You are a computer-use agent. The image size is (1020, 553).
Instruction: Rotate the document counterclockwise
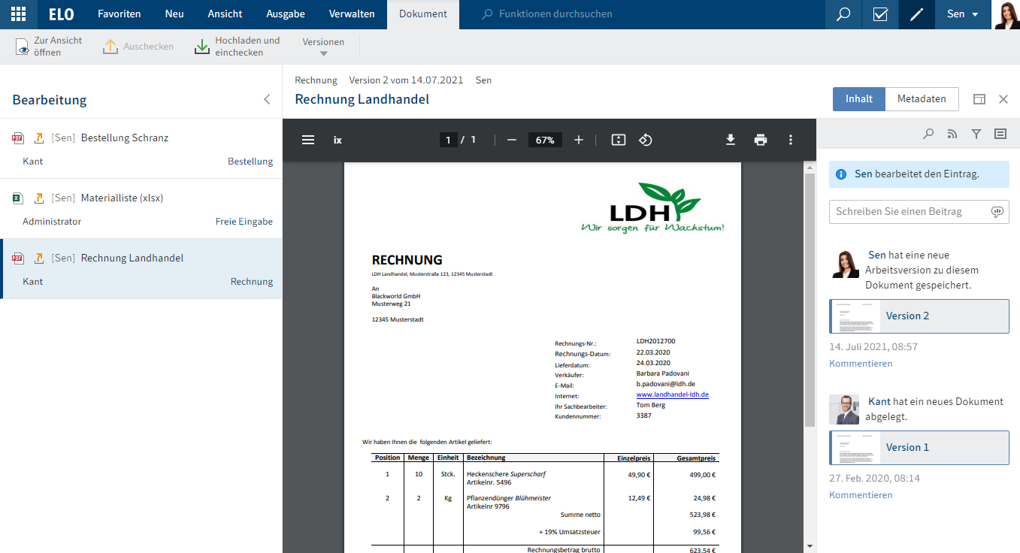(645, 140)
